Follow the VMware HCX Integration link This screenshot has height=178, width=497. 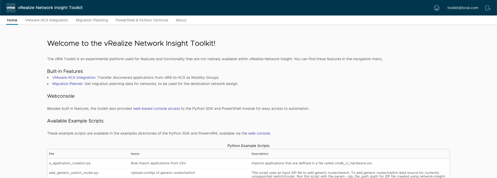[x=74, y=78]
